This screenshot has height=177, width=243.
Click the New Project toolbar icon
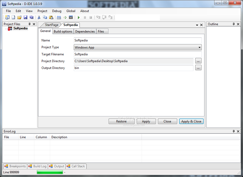[7, 17]
